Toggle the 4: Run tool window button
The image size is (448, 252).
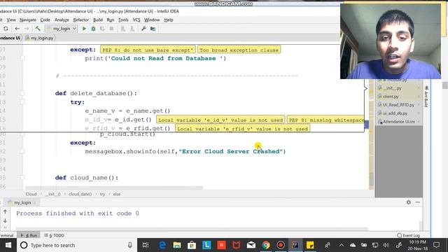click(29, 235)
